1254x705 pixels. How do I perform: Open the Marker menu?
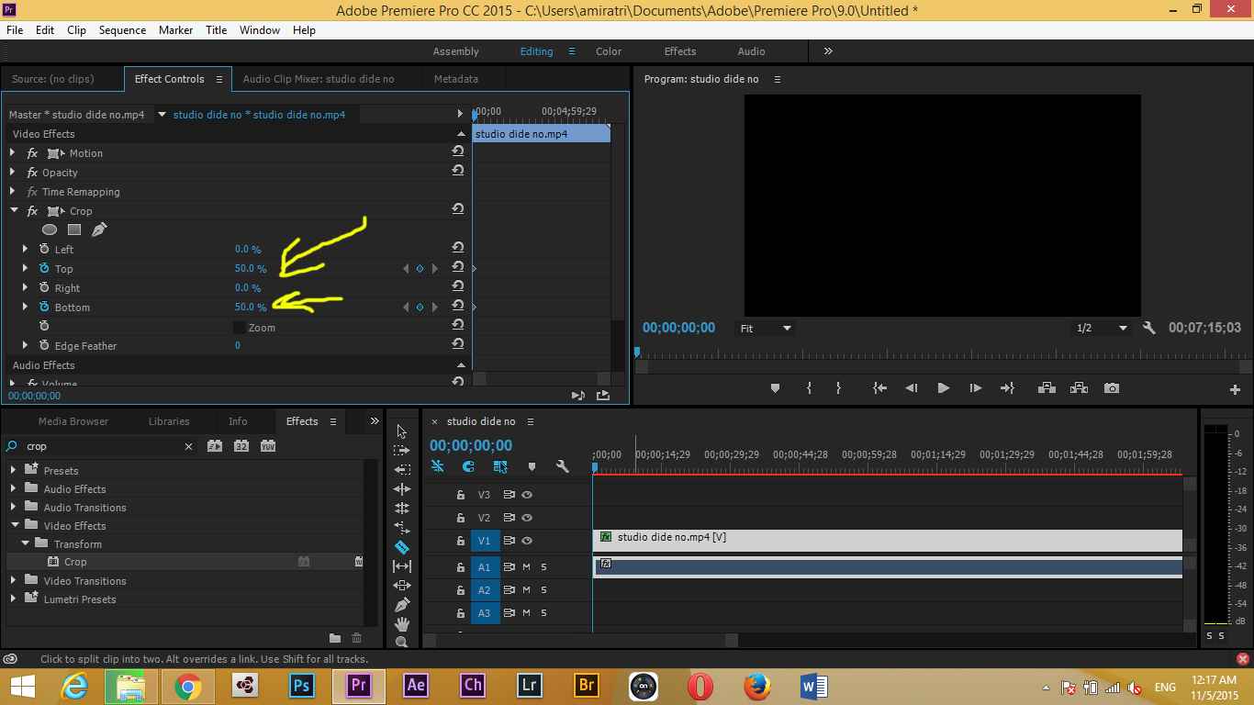click(175, 29)
